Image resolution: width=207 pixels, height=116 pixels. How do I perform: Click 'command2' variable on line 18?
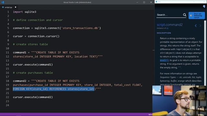point(19,81)
